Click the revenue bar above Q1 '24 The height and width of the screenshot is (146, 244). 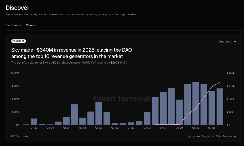(x=163, y=108)
